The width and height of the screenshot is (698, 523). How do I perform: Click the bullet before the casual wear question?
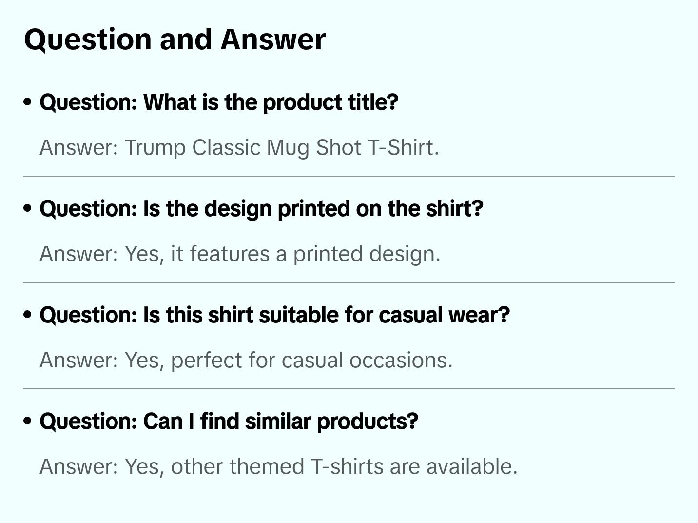[x=28, y=315]
